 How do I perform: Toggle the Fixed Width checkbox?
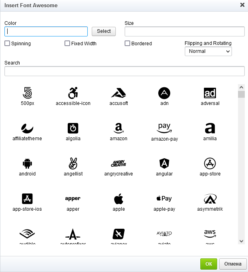point(67,43)
